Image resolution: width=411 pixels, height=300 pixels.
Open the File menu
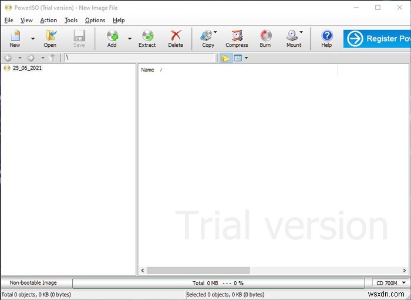tap(9, 20)
